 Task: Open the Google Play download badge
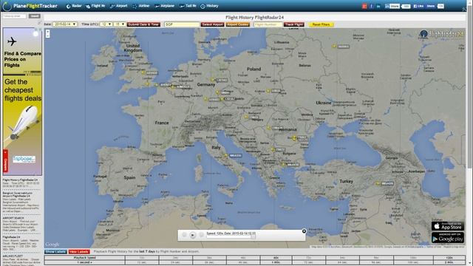point(448,238)
